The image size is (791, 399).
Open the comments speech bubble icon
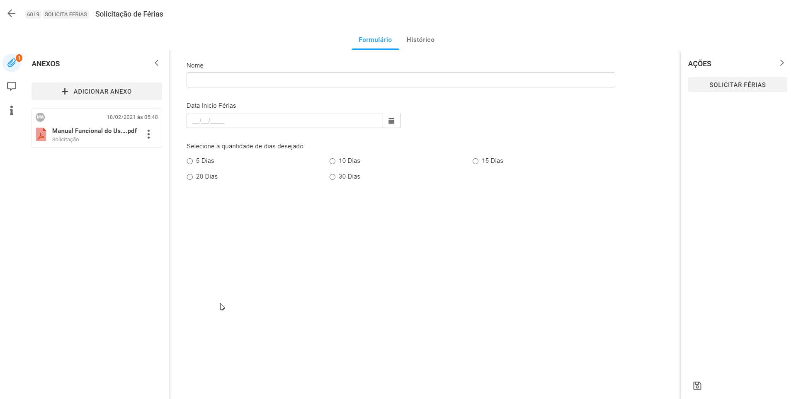[12, 86]
